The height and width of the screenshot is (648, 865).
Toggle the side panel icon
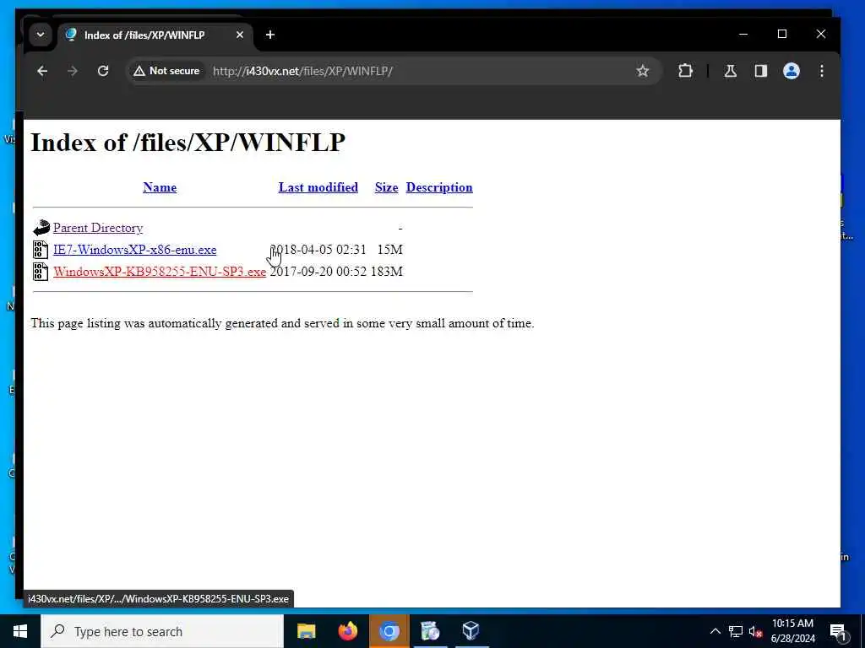click(761, 71)
